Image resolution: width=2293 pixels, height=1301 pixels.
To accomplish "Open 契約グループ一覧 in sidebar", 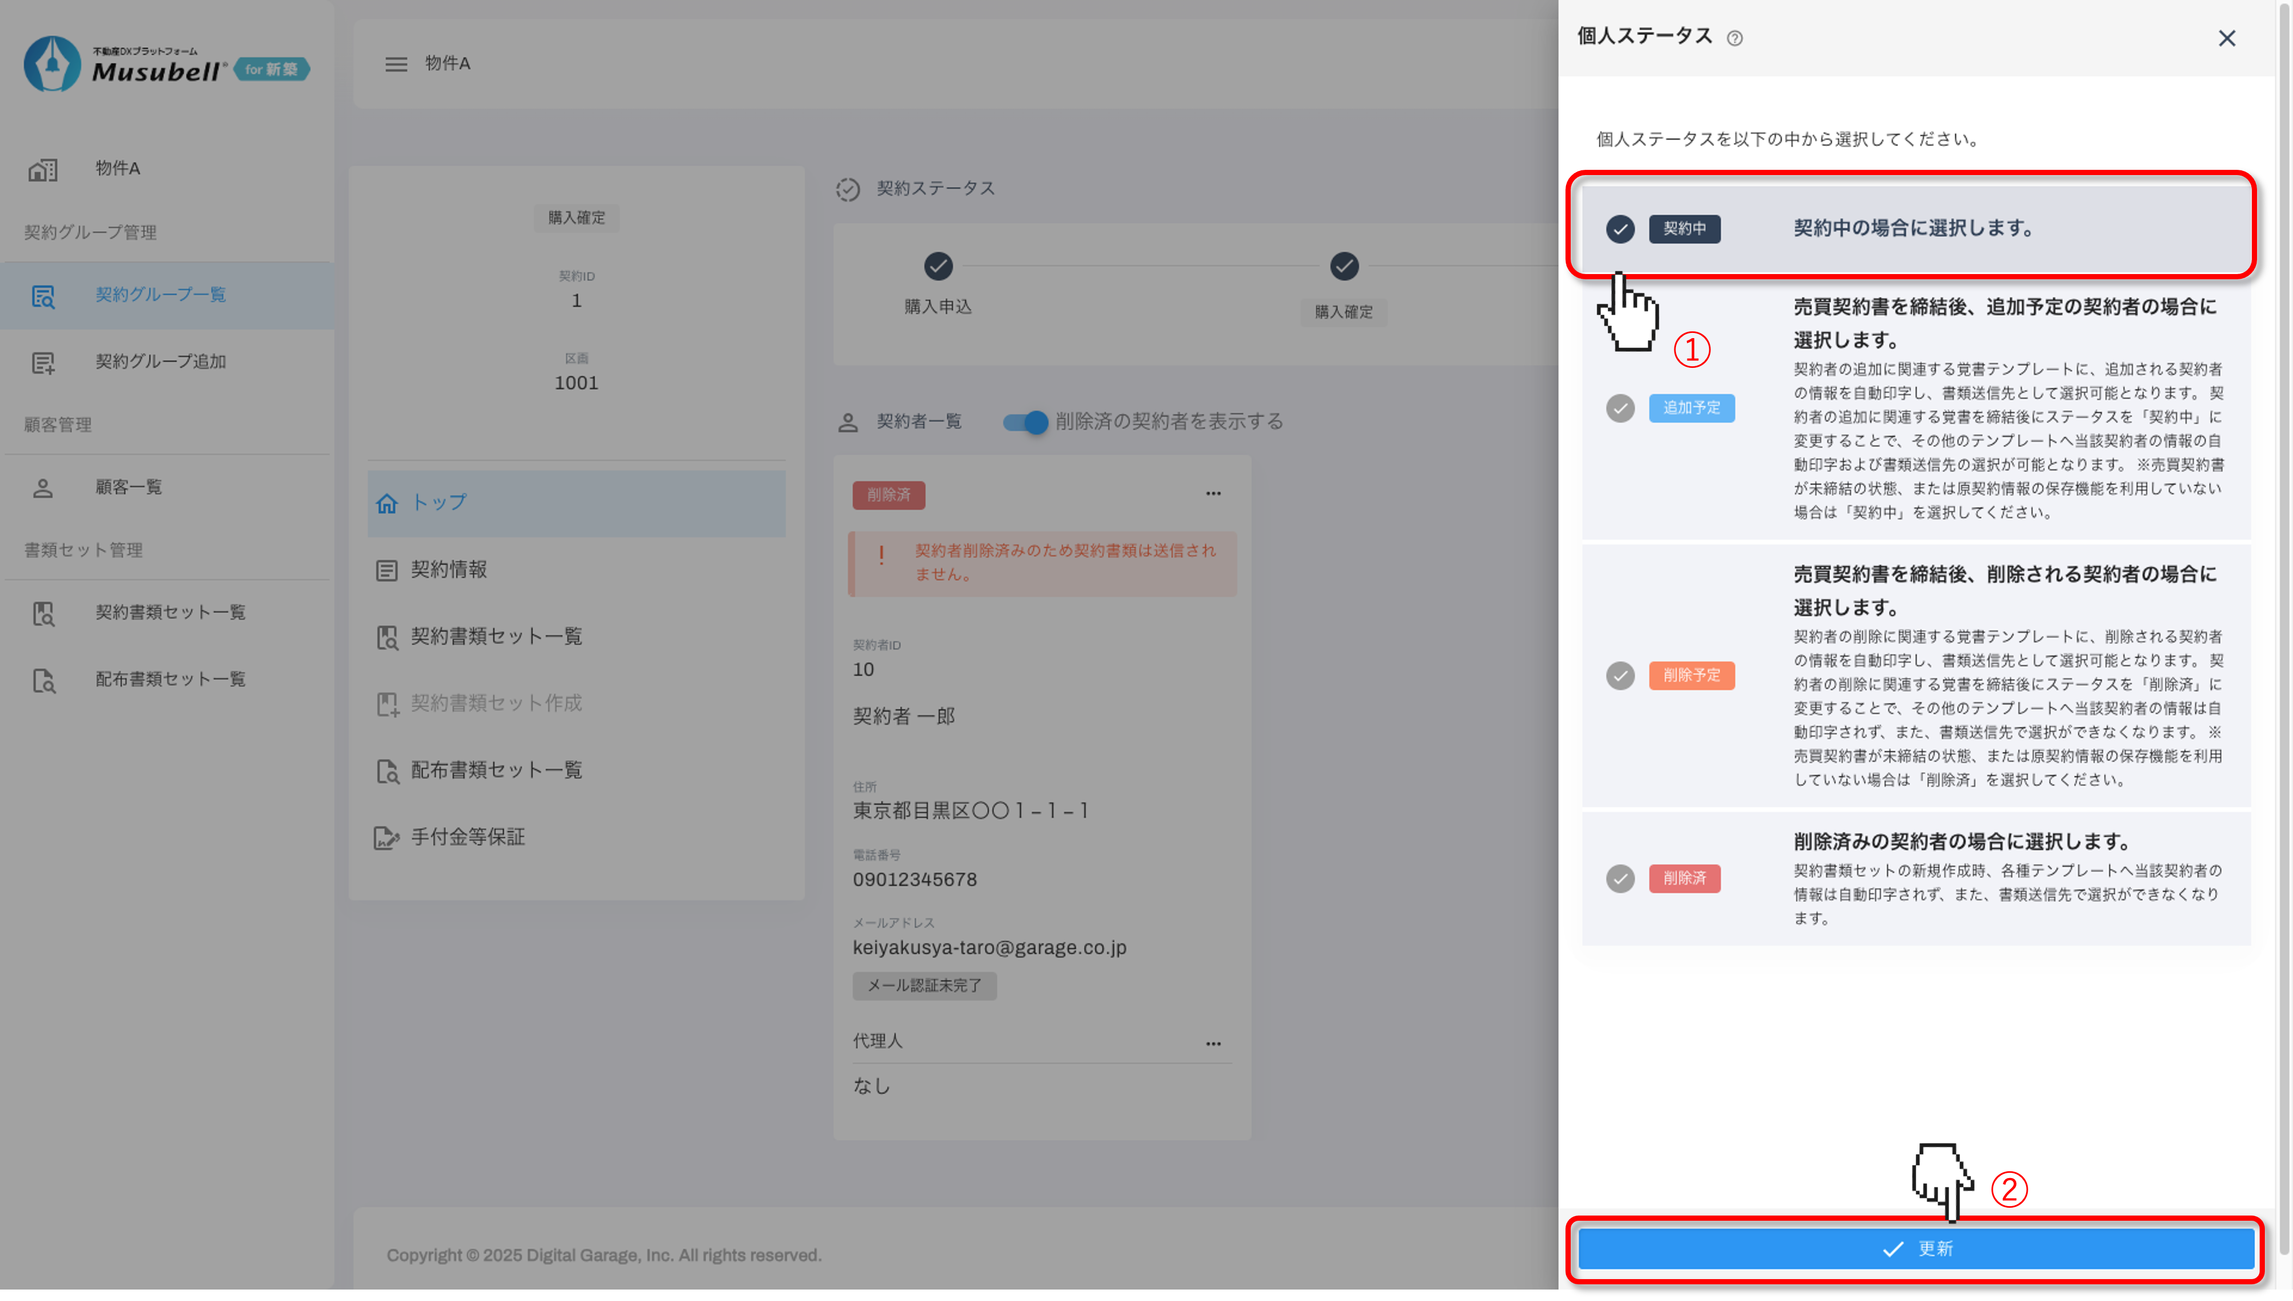I will pos(161,295).
